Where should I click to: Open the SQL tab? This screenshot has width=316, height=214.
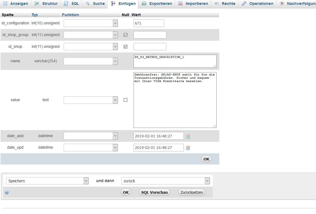71,4
